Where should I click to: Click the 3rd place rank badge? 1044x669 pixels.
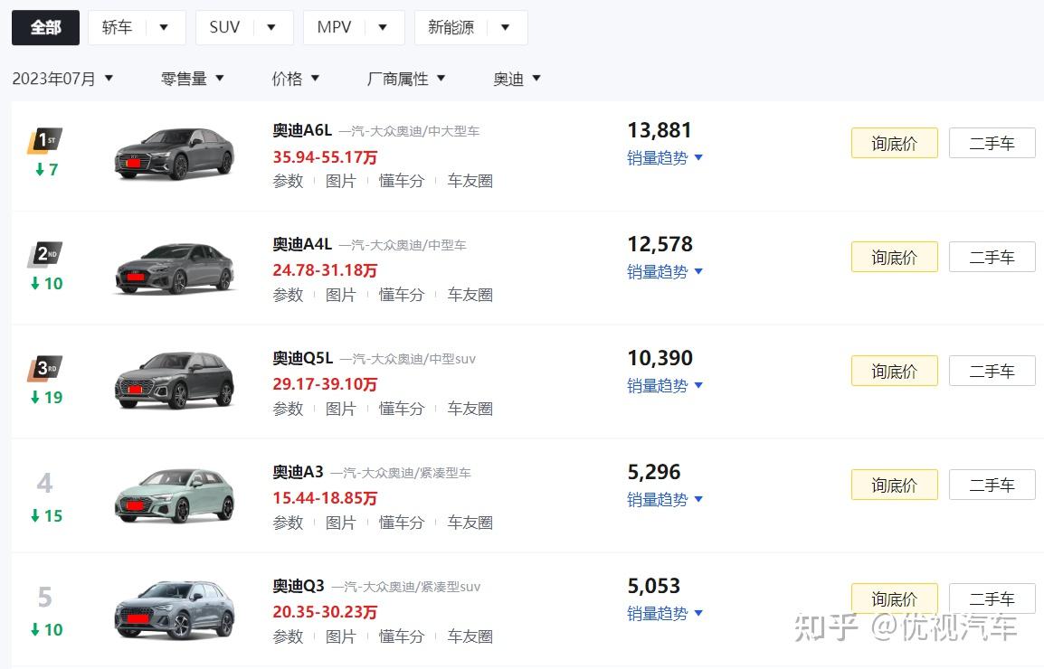pyautogui.click(x=44, y=368)
